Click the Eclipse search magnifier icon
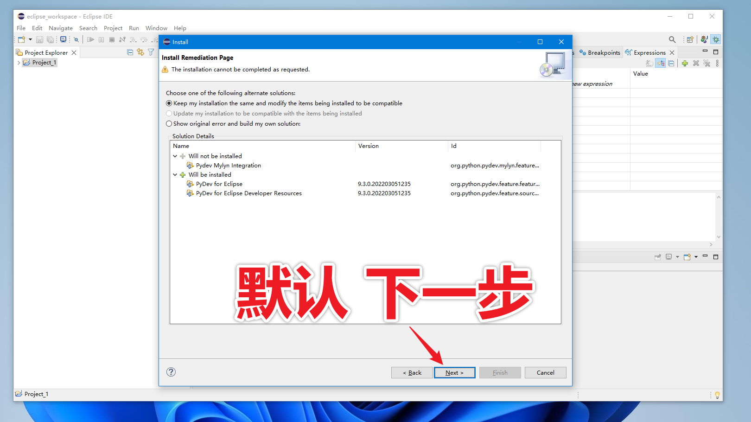 [672, 39]
